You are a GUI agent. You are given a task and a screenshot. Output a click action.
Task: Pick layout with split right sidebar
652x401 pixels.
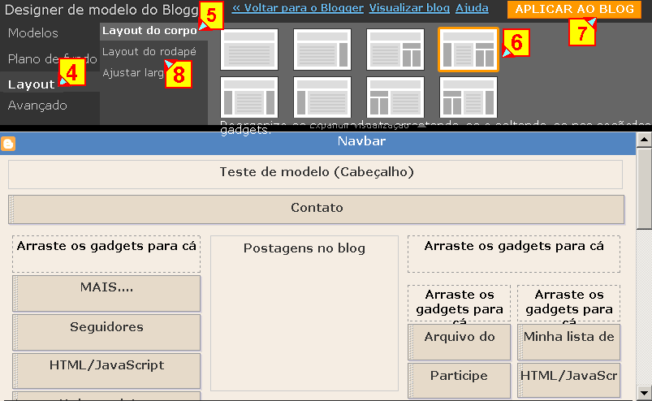[395, 50]
